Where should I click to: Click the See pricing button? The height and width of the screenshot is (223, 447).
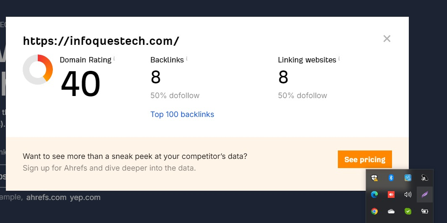coord(365,159)
